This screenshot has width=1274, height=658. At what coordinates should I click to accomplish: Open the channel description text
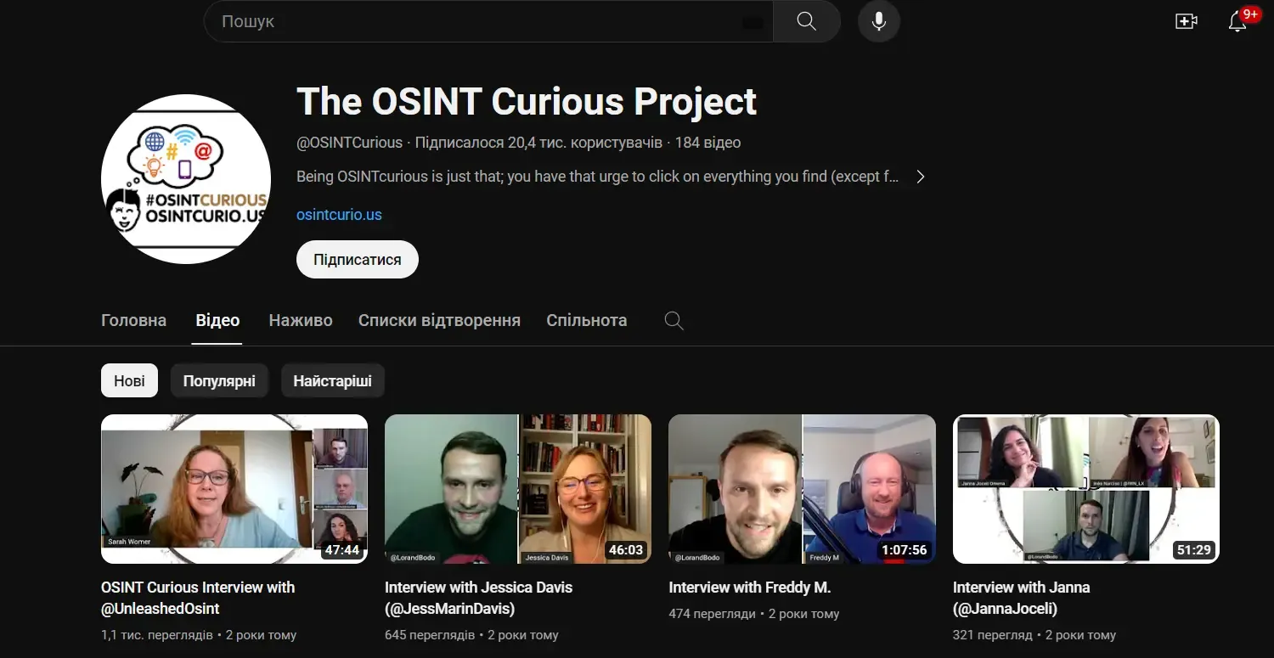[x=597, y=177]
